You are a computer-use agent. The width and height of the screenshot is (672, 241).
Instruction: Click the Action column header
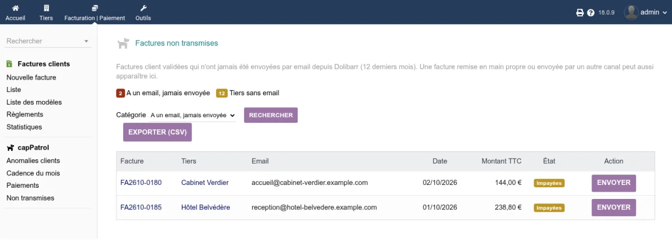[x=614, y=161]
